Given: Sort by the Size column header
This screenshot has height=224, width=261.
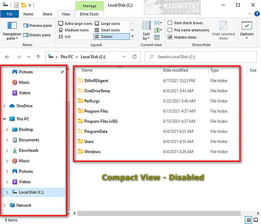Looking at the screenshot, I should pyautogui.click(x=253, y=70).
